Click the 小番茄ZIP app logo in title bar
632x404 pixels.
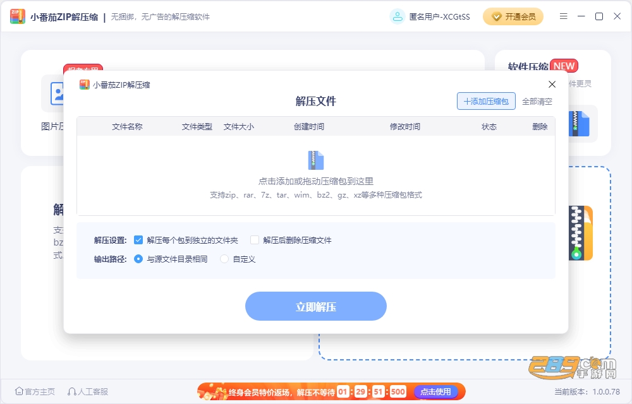click(x=17, y=16)
